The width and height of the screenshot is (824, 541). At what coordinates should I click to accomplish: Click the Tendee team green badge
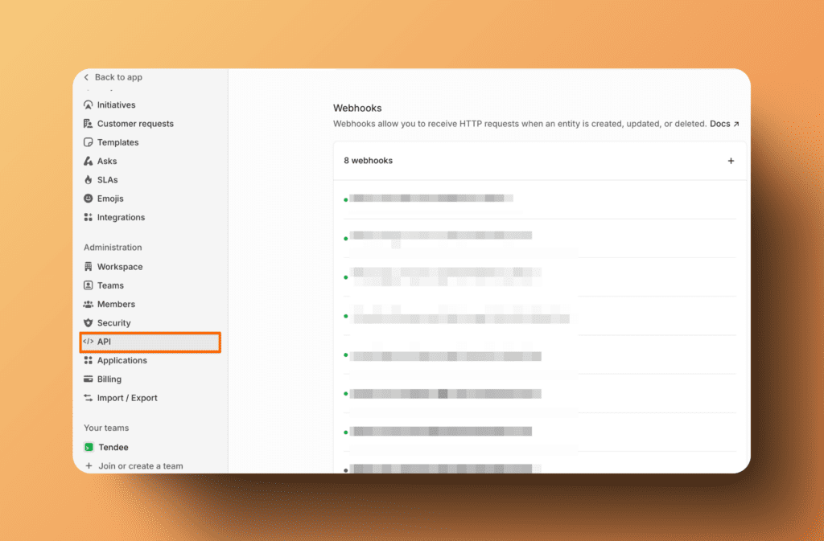point(89,447)
